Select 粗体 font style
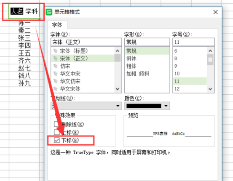Screen dimensions: 233x181 click(x=147, y=66)
